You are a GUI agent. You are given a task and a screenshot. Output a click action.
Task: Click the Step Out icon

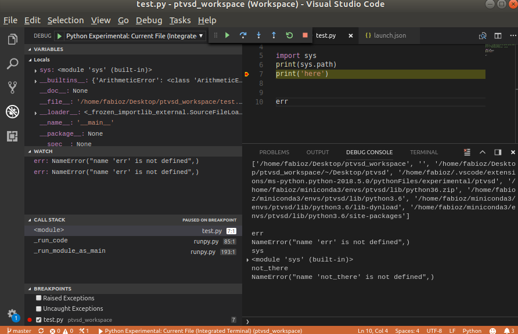pyautogui.click(x=274, y=35)
